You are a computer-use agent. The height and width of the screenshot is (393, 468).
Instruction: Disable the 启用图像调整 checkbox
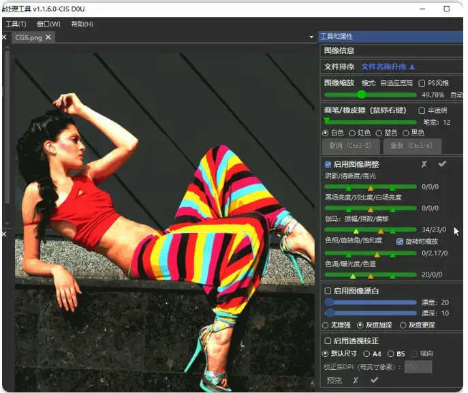(x=328, y=164)
